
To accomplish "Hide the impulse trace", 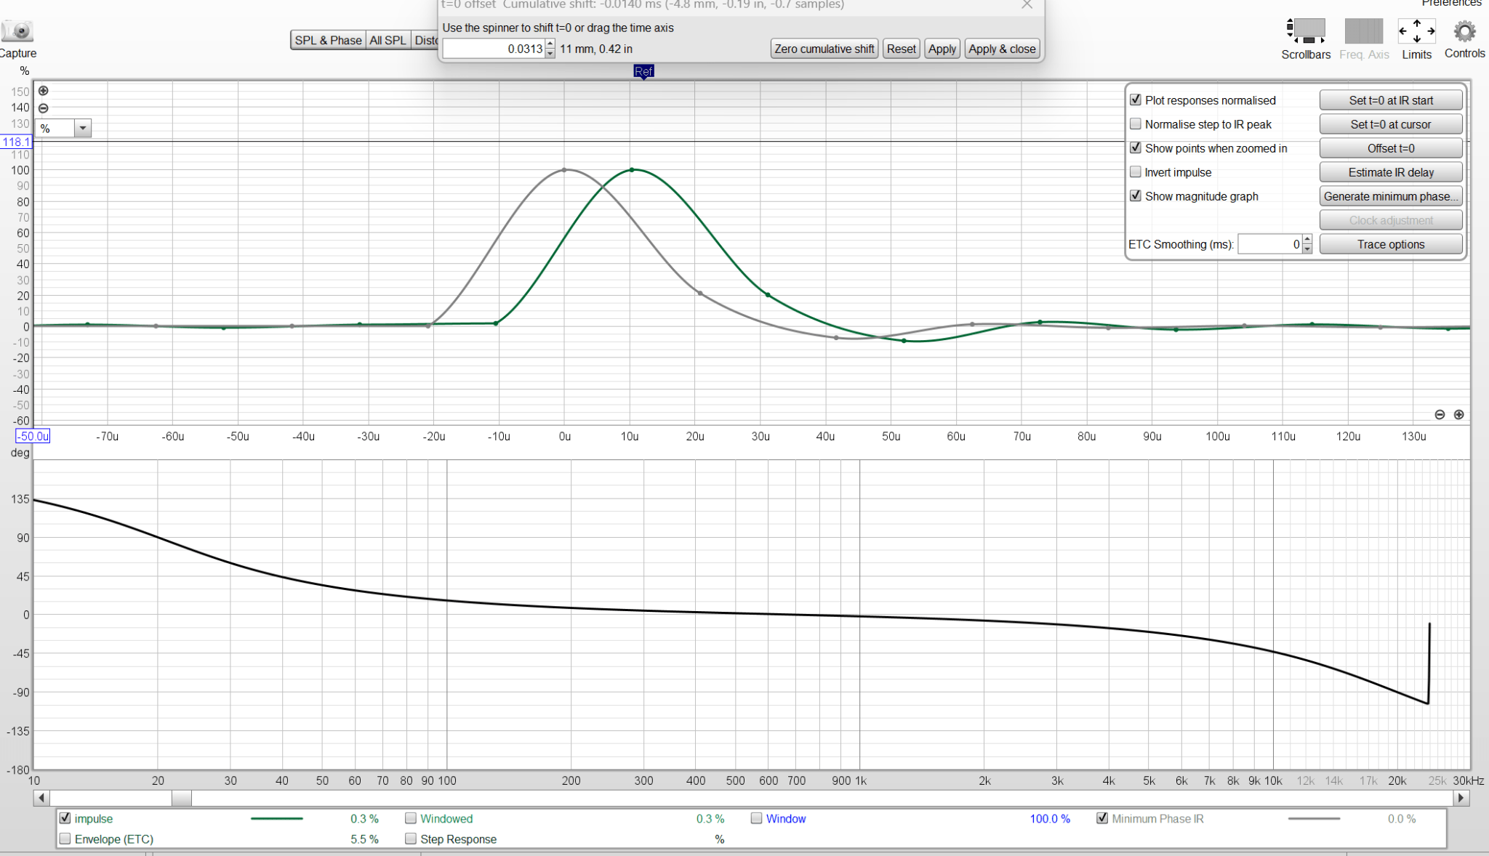I will (x=65, y=818).
